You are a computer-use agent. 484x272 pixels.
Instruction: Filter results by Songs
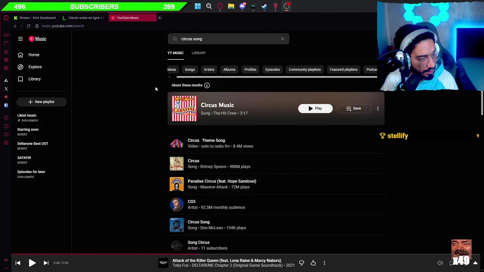(x=190, y=70)
